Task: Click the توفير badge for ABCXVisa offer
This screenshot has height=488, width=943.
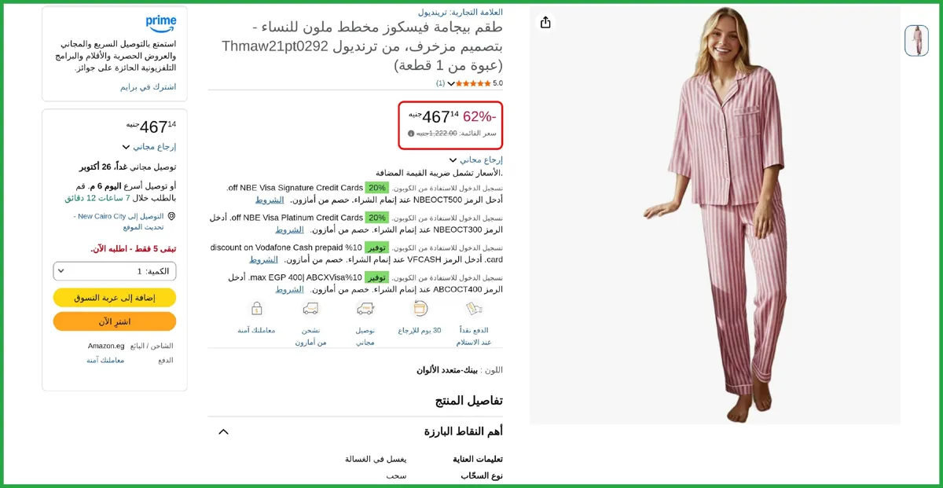Action: [377, 277]
